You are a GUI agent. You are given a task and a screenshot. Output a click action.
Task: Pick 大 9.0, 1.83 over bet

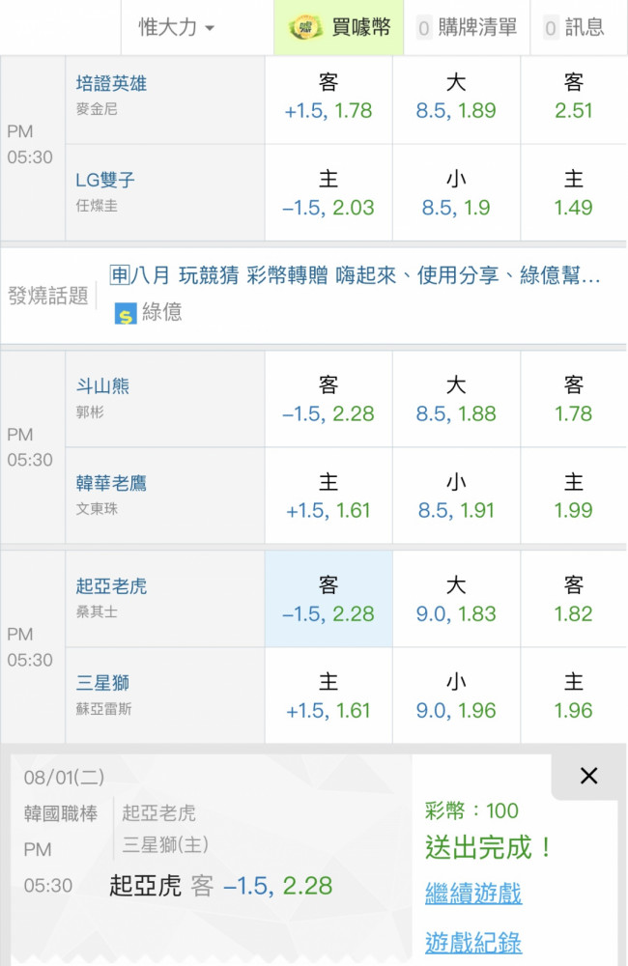point(456,599)
